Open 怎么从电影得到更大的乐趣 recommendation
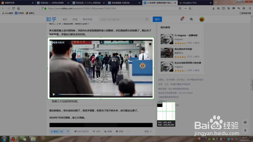 pyautogui.click(x=188, y=63)
